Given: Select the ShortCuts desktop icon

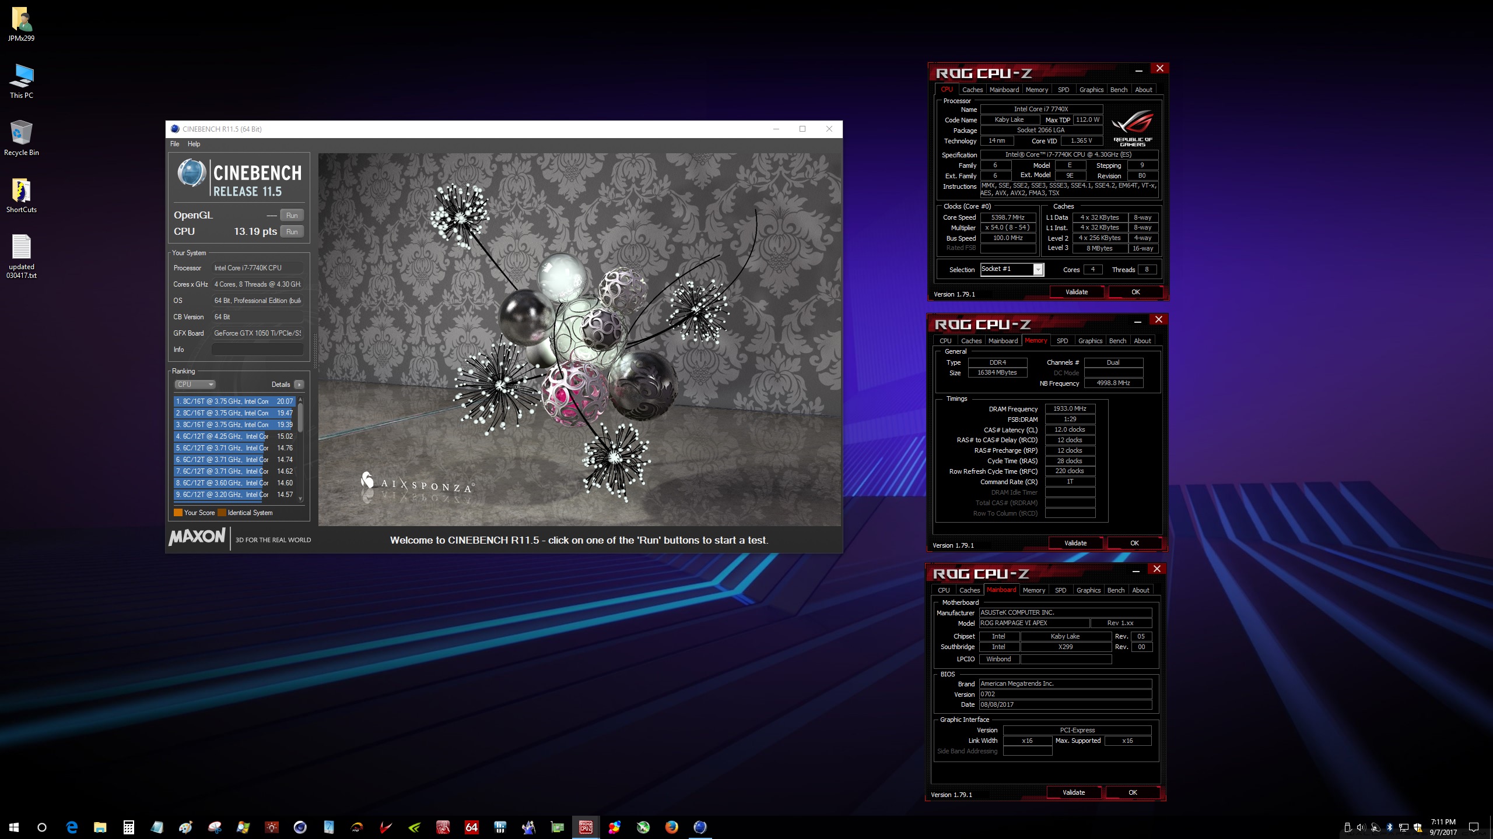Looking at the screenshot, I should 22,196.
